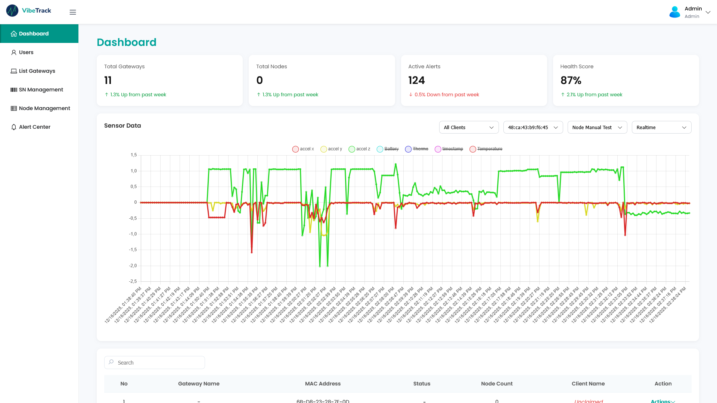Click the Alert Center bell icon
The height and width of the screenshot is (403, 717).
coord(14,127)
